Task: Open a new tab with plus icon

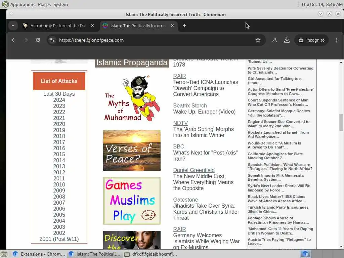Action: [184, 26]
